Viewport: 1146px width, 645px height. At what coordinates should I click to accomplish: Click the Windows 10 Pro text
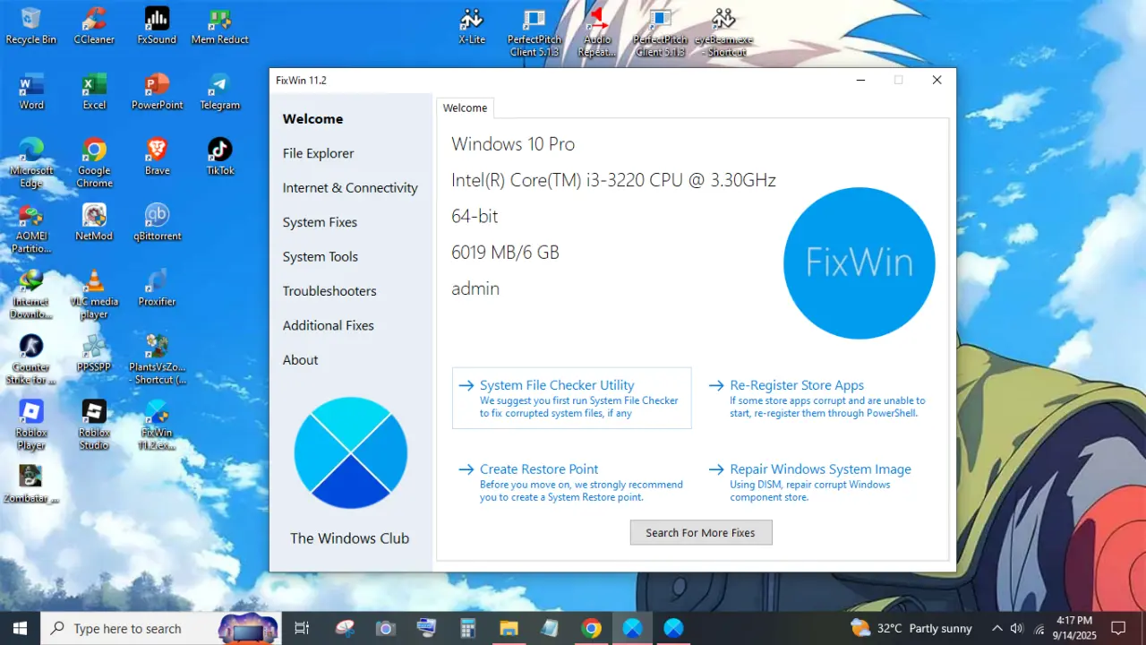click(513, 144)
